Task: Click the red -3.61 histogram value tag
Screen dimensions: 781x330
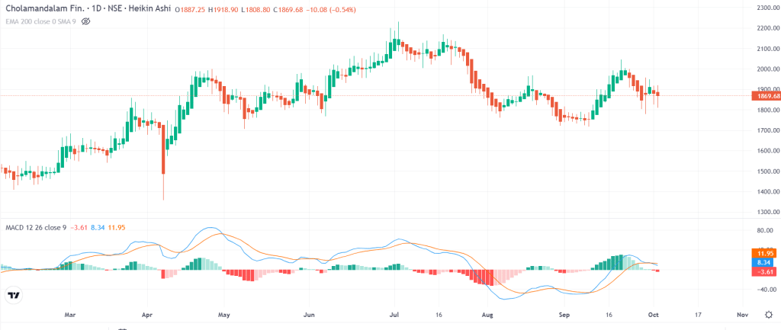Action: click(x=765, y=271)
